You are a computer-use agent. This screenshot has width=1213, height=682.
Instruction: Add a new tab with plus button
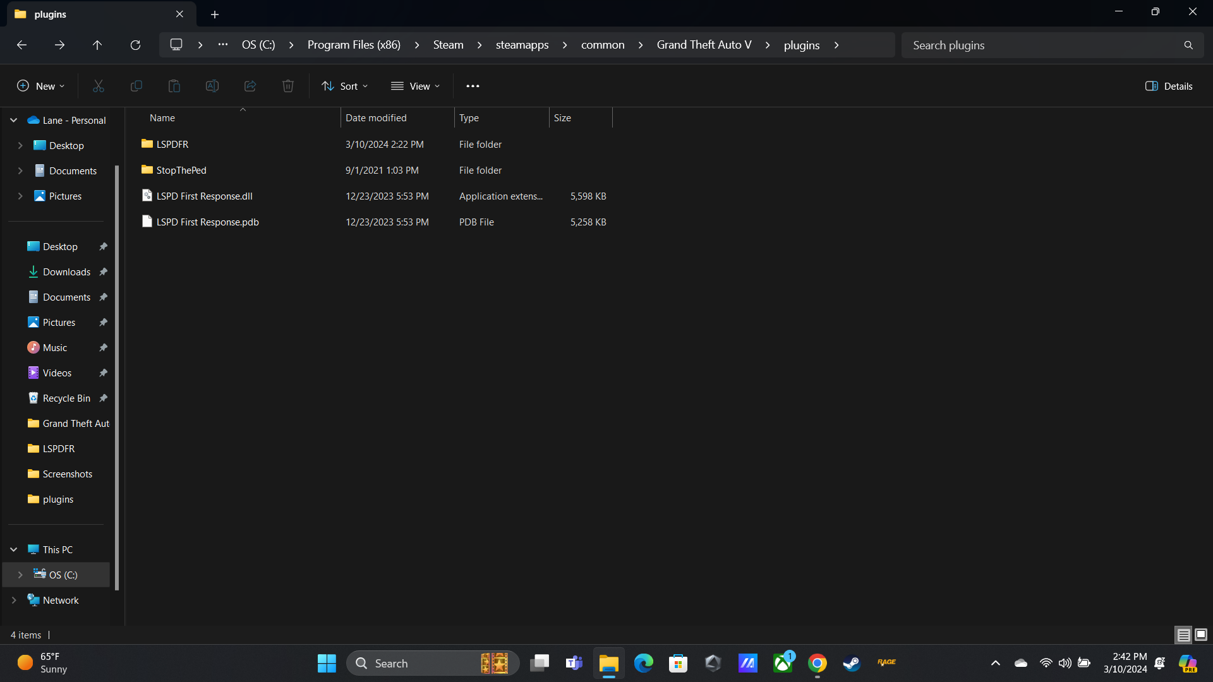(215, 14)
